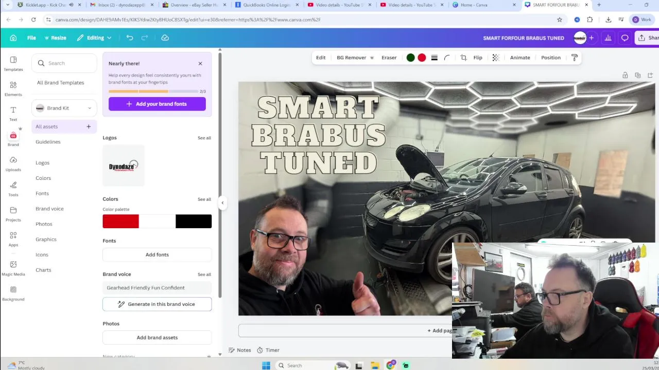The width and height of the screenshot is (659, 370).
Task: Open comments speech bubble icon
Action: [x=625, y=38]
